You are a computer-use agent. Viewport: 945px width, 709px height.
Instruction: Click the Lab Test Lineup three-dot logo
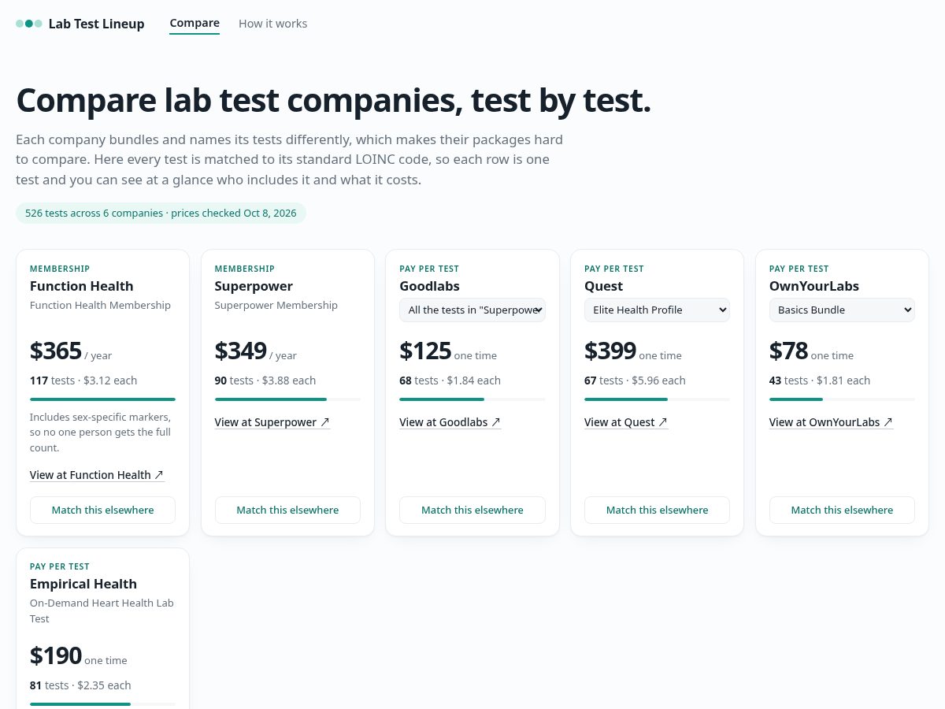click(x=29, y=24)
